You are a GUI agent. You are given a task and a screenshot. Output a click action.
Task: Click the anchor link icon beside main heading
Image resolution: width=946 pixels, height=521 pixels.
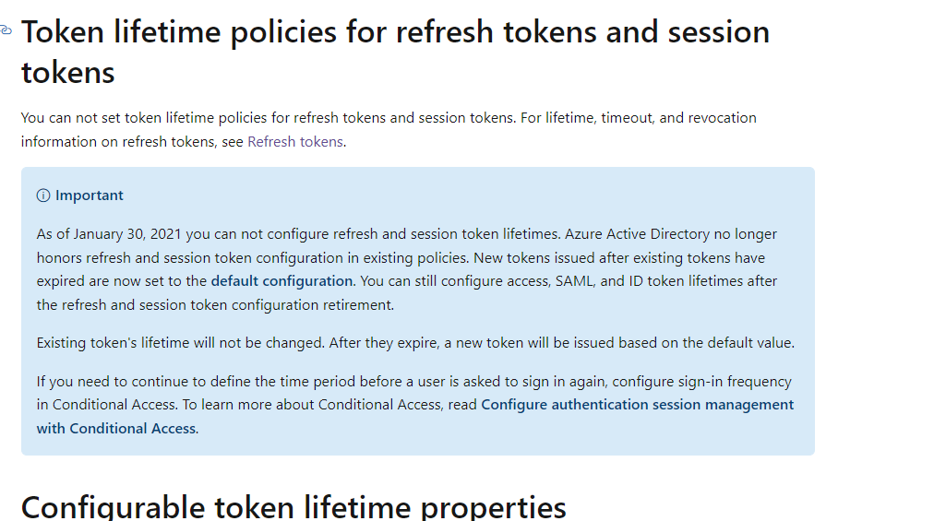coord(6,30)
